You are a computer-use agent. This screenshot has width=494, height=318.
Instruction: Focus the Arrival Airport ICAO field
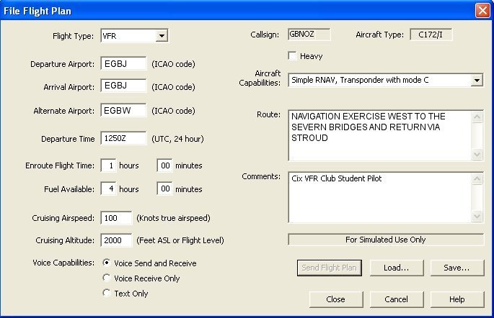(123, 87)
